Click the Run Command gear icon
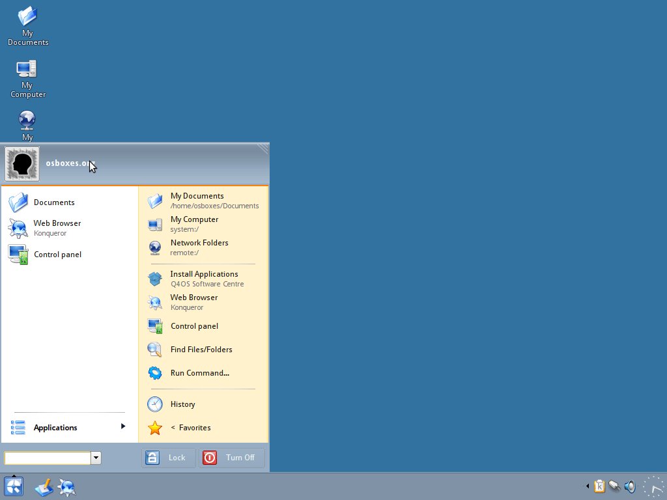 (x=155, y=373)
